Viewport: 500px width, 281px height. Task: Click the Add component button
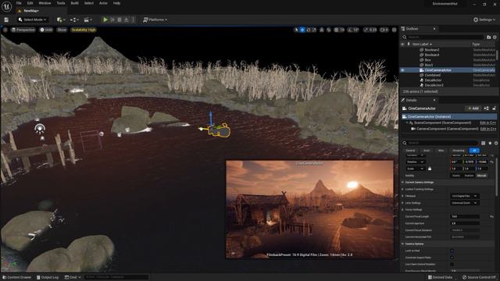(473, 108)
